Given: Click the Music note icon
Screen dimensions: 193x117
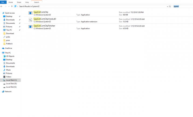Looking at the screenshot, I should 4,70.
